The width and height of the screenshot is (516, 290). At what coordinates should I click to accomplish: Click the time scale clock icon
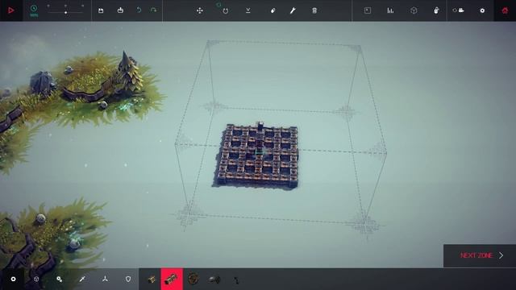tap(34, 9)
